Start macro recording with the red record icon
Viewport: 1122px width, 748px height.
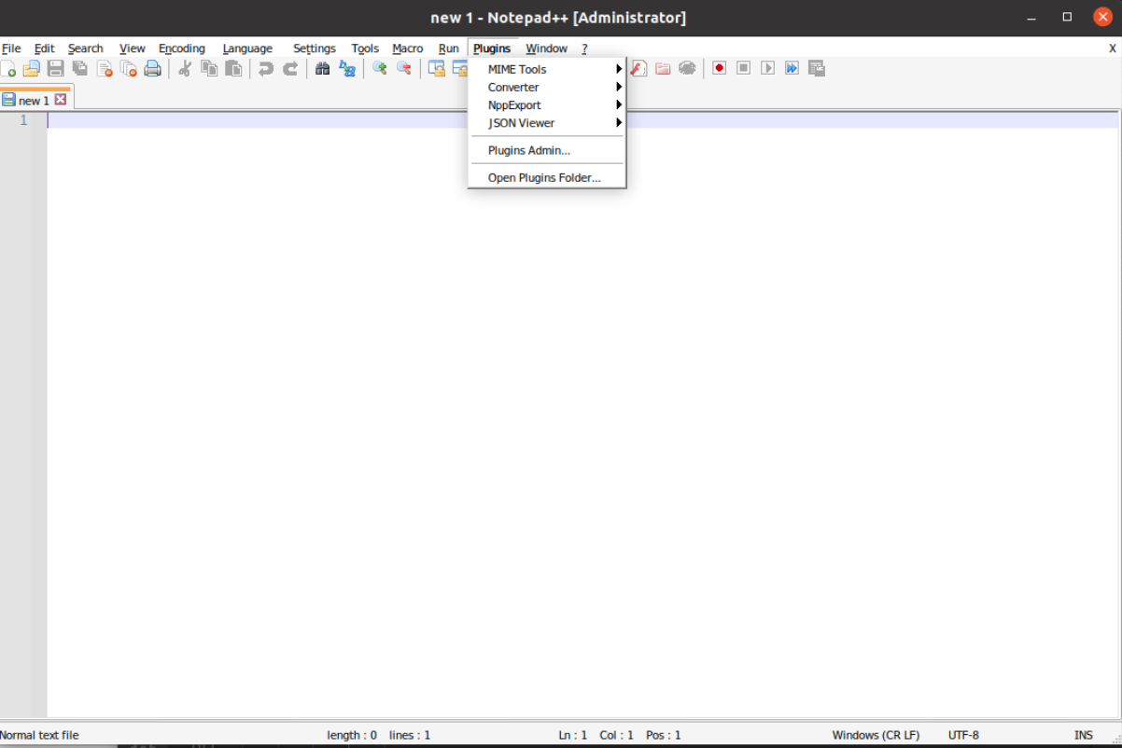click(x=717, y=68)
